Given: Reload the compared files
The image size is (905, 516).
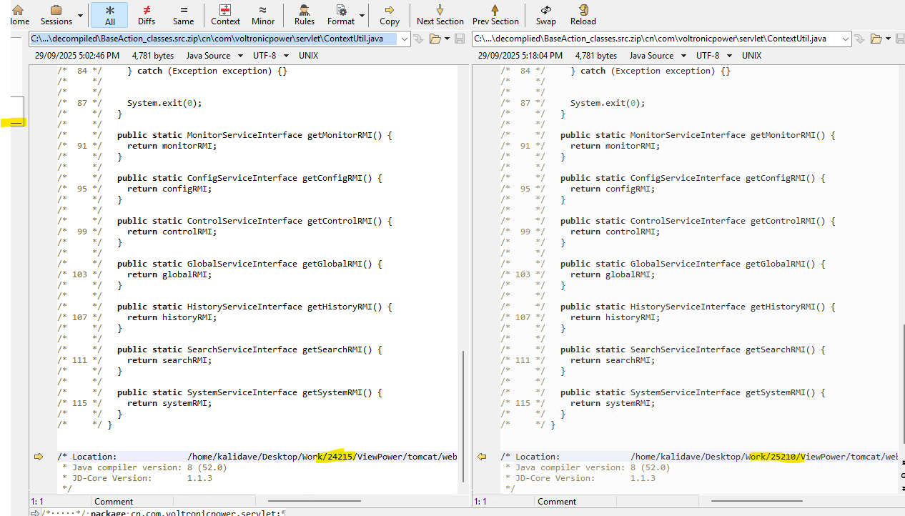Looking at the screenshot, I should tap(583, 14).
